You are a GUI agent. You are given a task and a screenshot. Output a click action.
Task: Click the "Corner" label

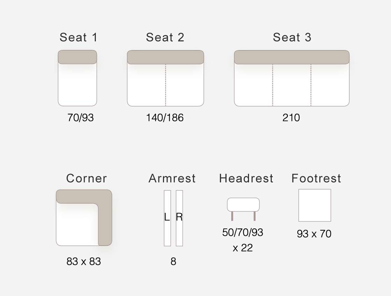tap(86, 178)
